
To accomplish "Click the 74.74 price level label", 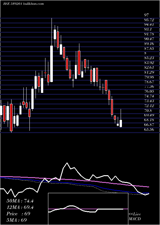I will (x=149, y=96).
